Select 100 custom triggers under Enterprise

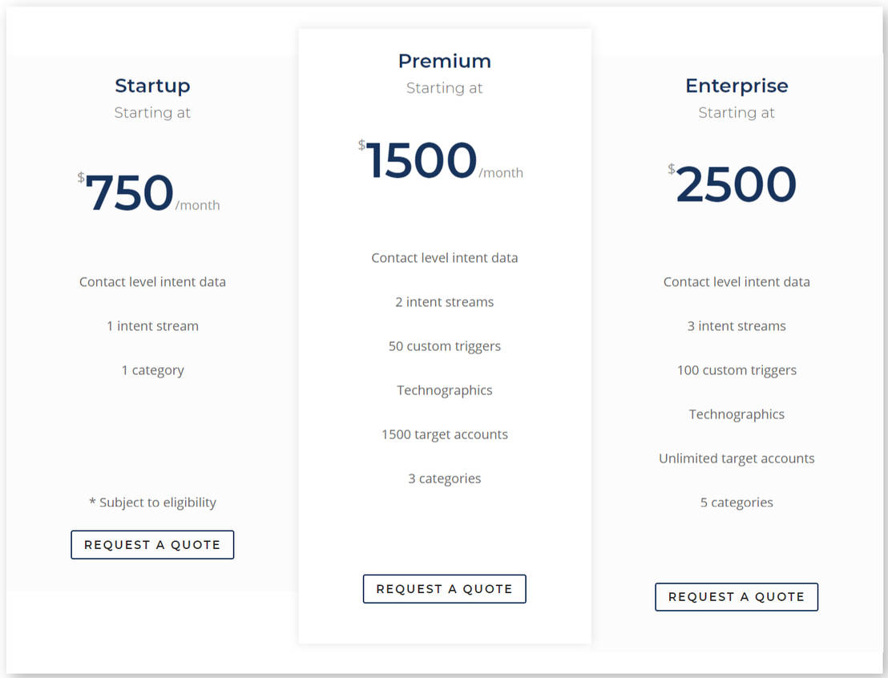[x=737, y=370]
